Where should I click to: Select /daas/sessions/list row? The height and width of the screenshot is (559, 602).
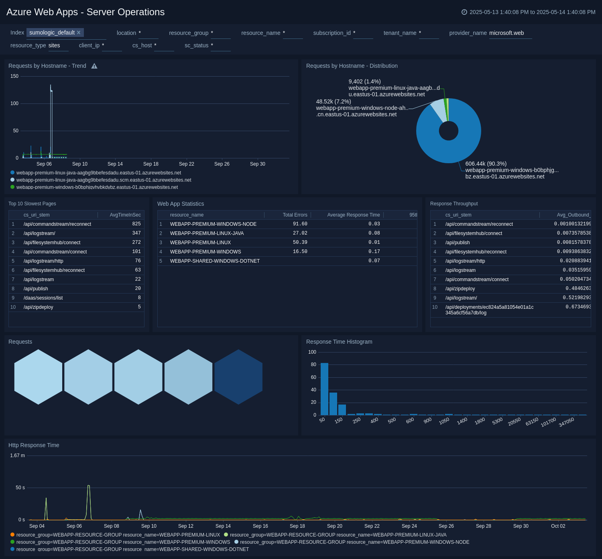[76, 298]
